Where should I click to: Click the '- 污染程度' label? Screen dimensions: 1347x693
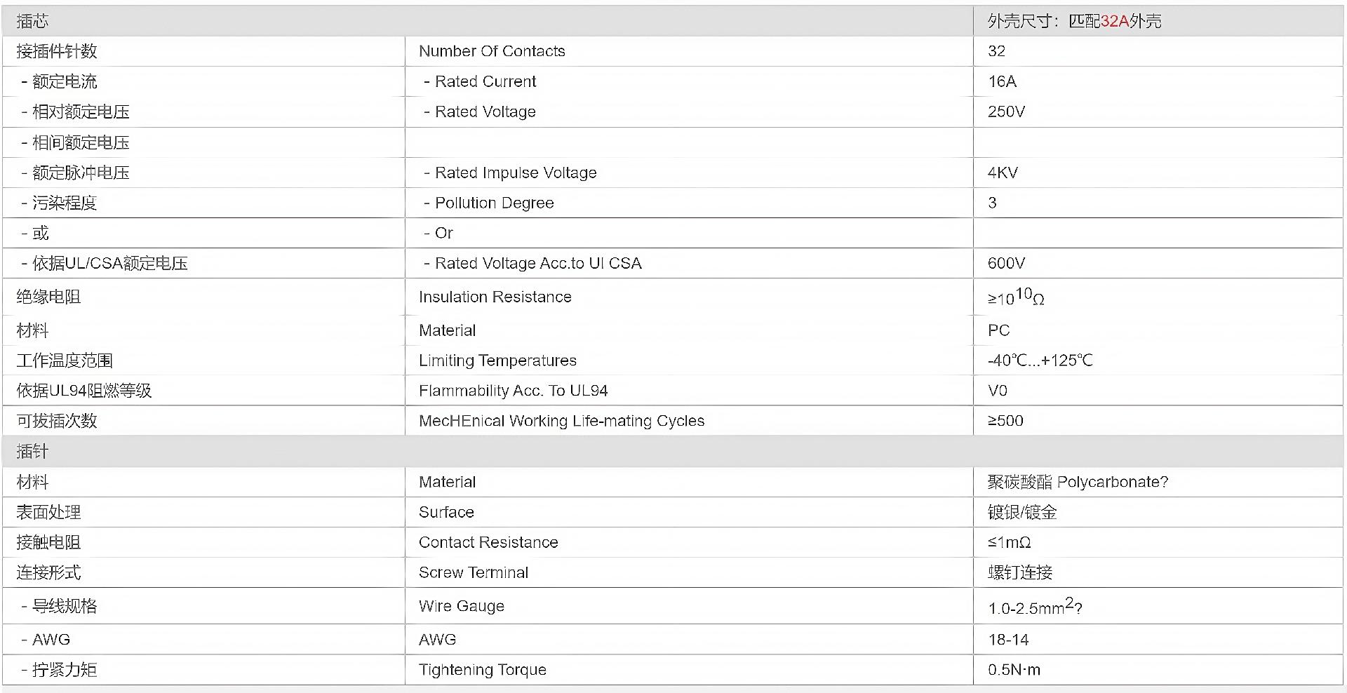coord(60,203)
